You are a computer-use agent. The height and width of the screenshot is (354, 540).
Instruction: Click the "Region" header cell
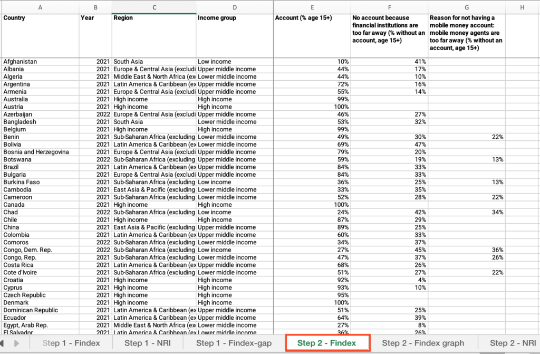click(154, 36)
